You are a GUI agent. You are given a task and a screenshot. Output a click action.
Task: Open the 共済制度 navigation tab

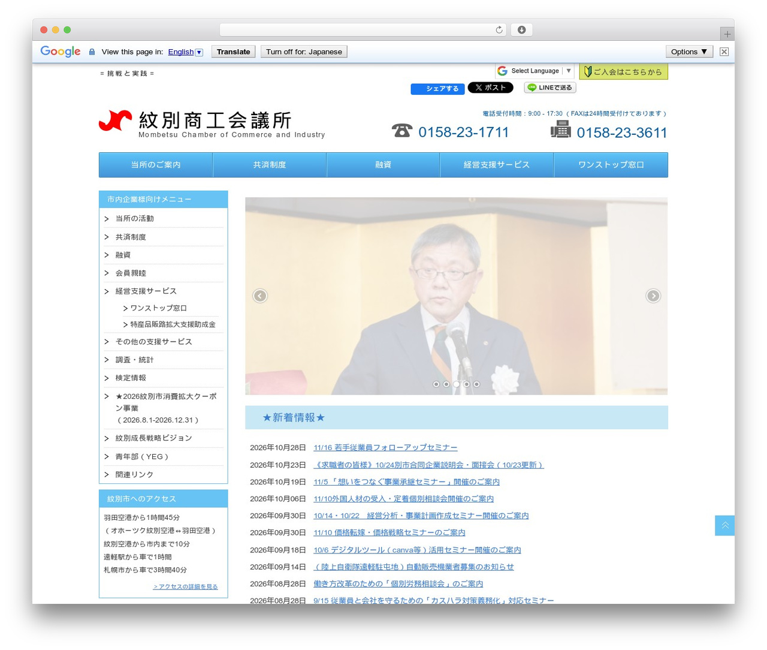[x=270, y=165]
